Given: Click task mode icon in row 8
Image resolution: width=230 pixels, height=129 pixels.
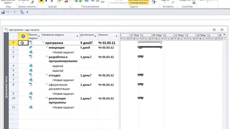Looking at the screenshot, I should [x=31, y=85].
